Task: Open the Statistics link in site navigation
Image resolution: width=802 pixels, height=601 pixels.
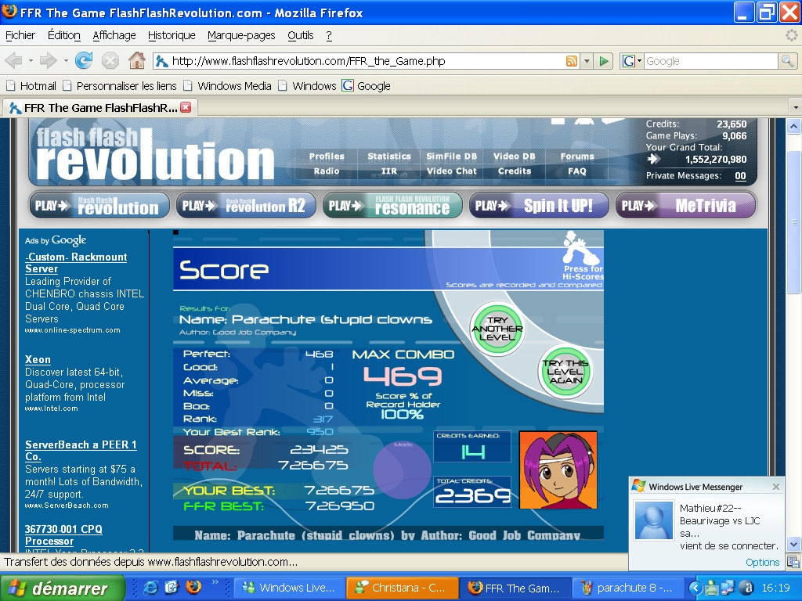Action: pos(388,157)
